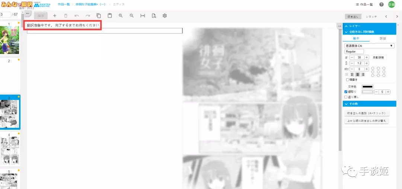Increase outline width value 5
This screenshot has height=189, width=402.
pyautogui.click(x=388, y=92)
